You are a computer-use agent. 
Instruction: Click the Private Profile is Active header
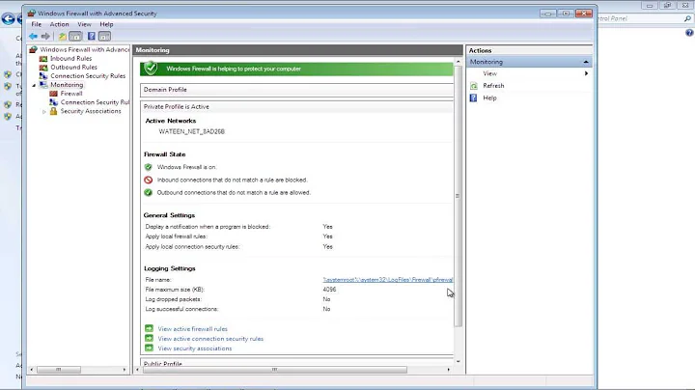tap(296, 107)
